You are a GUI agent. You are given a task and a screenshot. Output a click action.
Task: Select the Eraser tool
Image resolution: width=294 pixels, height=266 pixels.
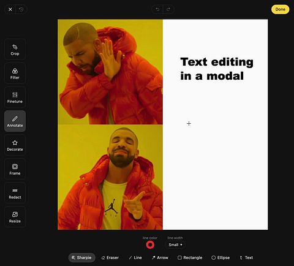click(110, 257)
